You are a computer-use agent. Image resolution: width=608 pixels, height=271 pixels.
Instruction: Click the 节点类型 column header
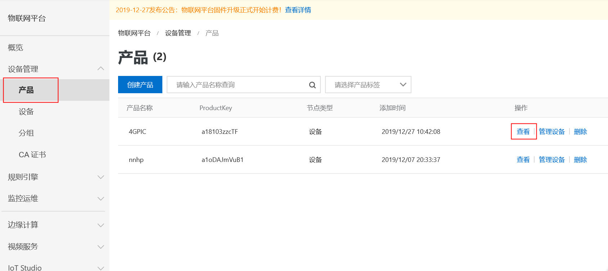[320, 108]
